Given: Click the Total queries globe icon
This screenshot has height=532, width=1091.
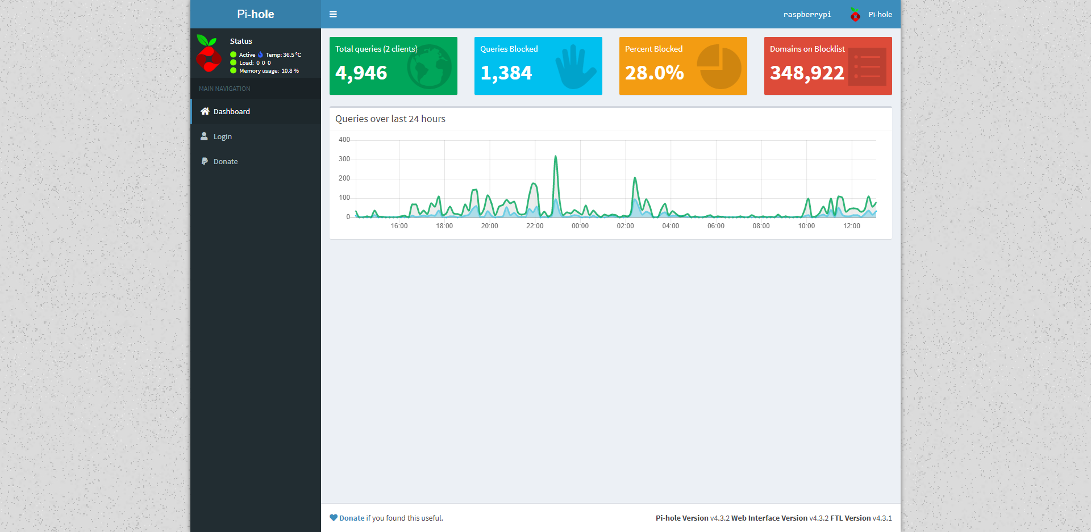Looking at the screenshot, I should tap(430, 66).
